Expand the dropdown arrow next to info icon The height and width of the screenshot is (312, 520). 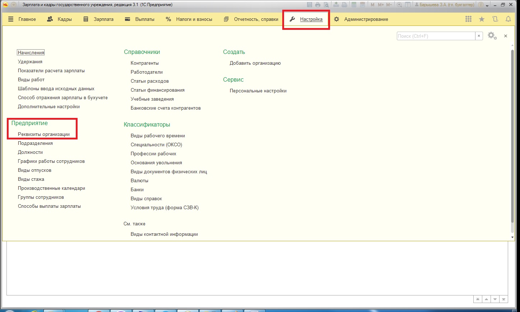tap(487, 5)
